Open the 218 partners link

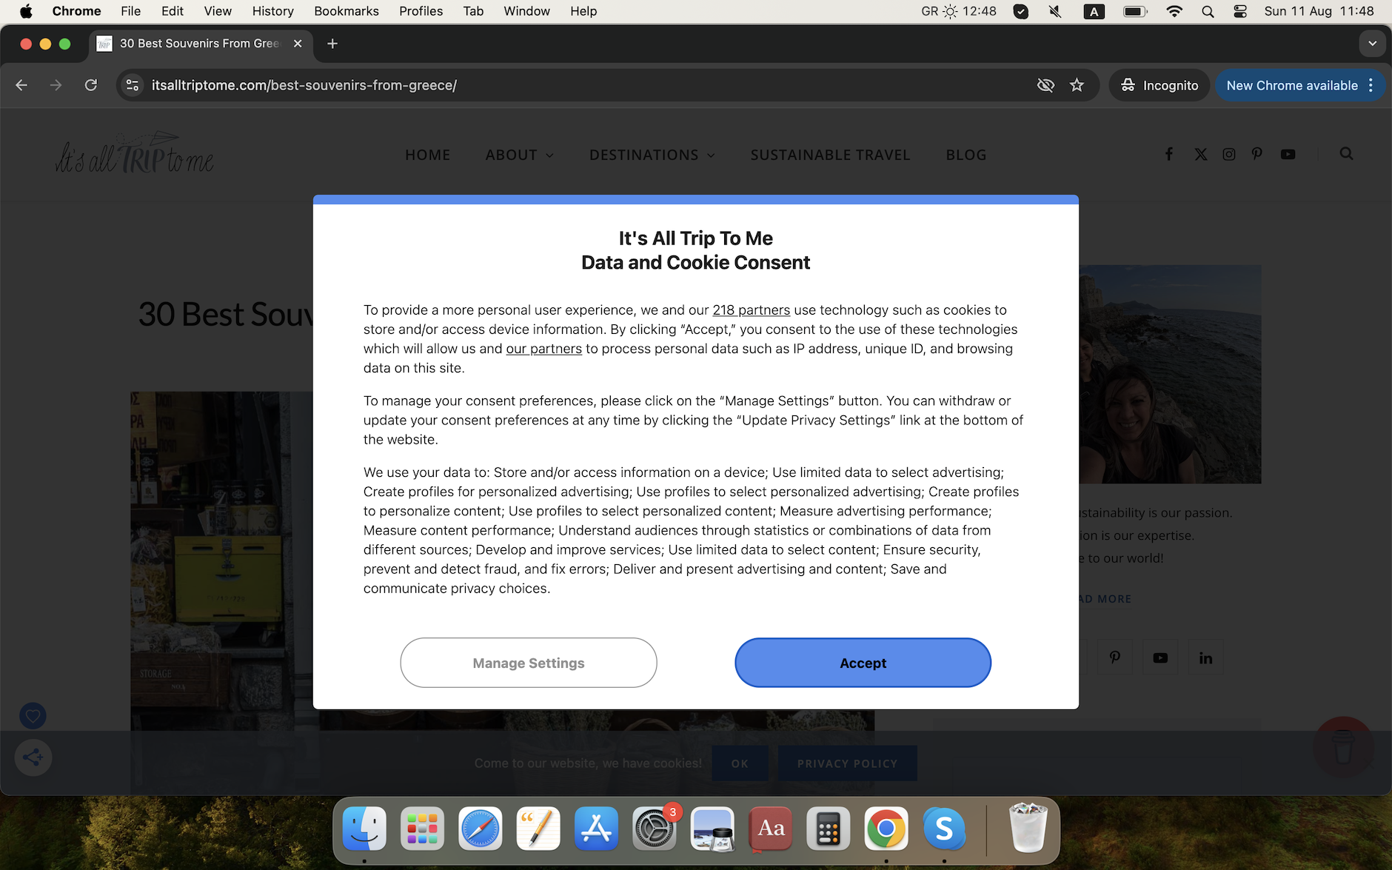(751, 310)
